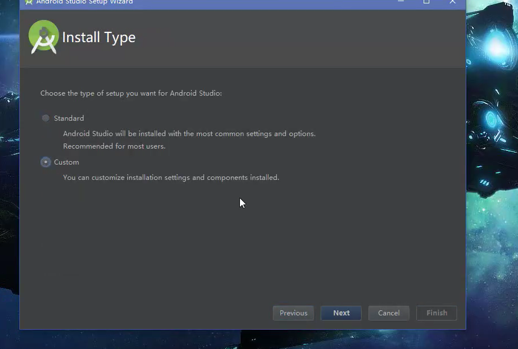Close the Setup Wizard window
Screen dimensions: 518x349
(452, 2)
